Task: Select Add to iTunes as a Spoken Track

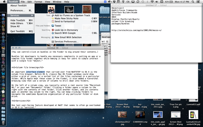Action: [75, 15]
